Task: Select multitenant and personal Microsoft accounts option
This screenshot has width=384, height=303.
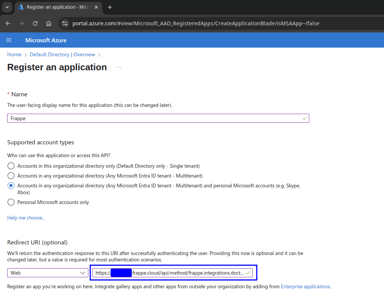Action: 11,186
